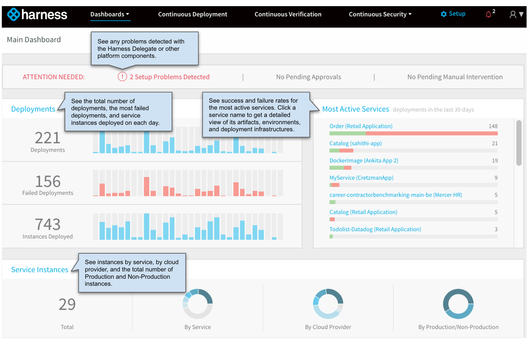The height and width of the screenshot is (343, 529).
Task: Click the 743 Instances Deployed count
Action: (48, 224)
